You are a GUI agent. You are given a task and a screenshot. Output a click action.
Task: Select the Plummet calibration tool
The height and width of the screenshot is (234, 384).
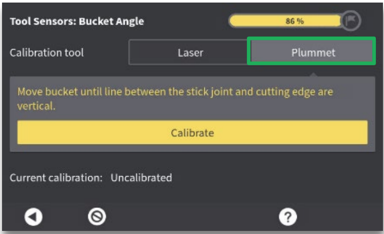click(x=313, y=52)
